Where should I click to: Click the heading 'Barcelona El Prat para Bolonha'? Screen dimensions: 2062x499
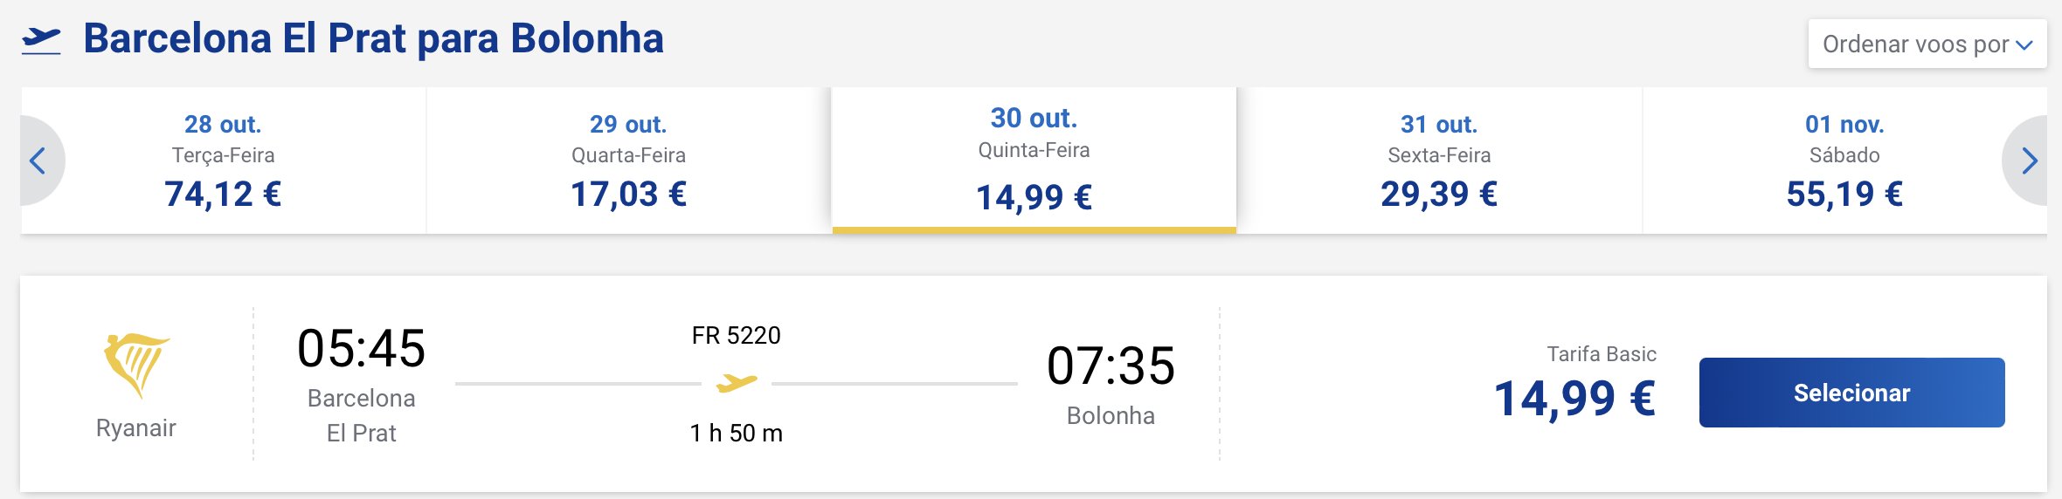click(x=373, y=38)
